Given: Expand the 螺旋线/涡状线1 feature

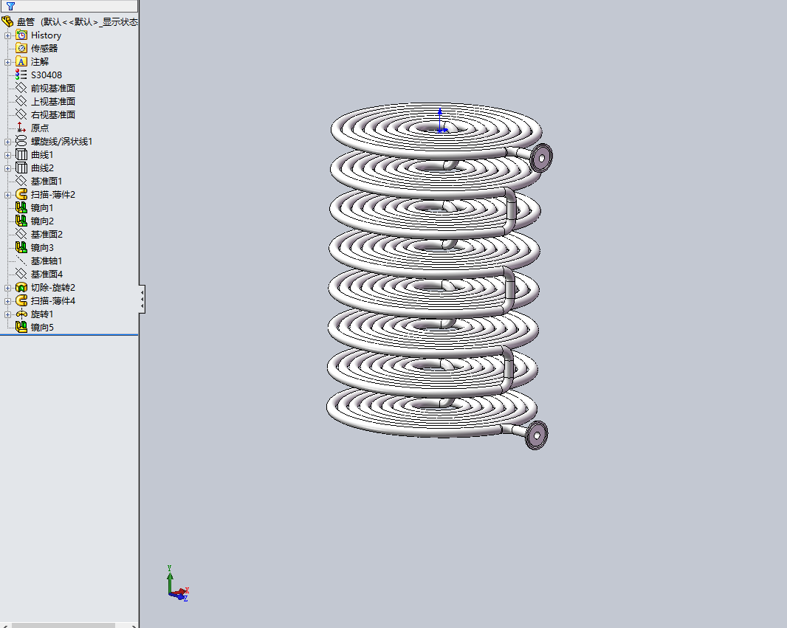Looking at the screenshot, I should point(7,142).
